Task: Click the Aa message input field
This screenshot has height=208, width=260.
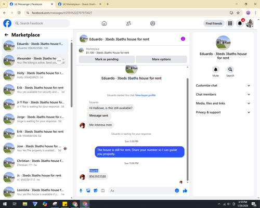Action: [141, 191]
